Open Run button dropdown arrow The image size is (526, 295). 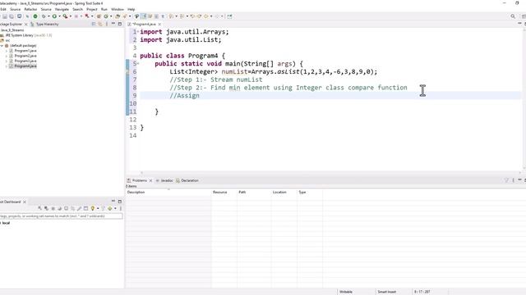pos(59,16)
